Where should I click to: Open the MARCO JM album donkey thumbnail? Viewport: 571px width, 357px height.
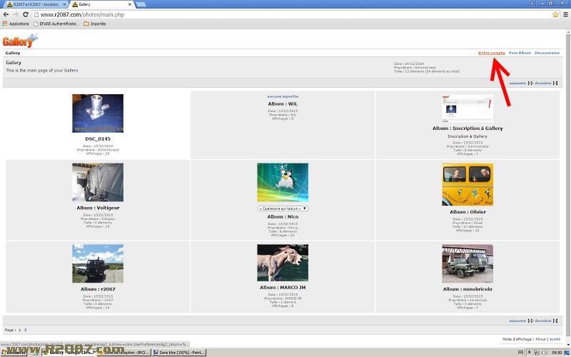point(283,263)
